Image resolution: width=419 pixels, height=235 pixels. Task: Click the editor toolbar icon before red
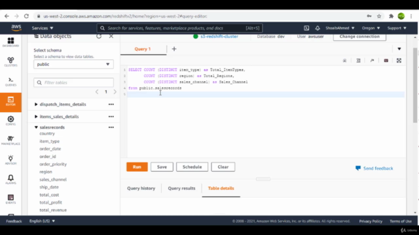point(372,61)
